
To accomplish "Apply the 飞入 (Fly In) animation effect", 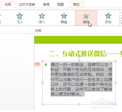I will click(x=20, y=18).
